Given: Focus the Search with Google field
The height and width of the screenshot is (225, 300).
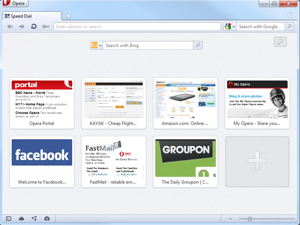Looking at the screenshot, I should pos(261,27).
